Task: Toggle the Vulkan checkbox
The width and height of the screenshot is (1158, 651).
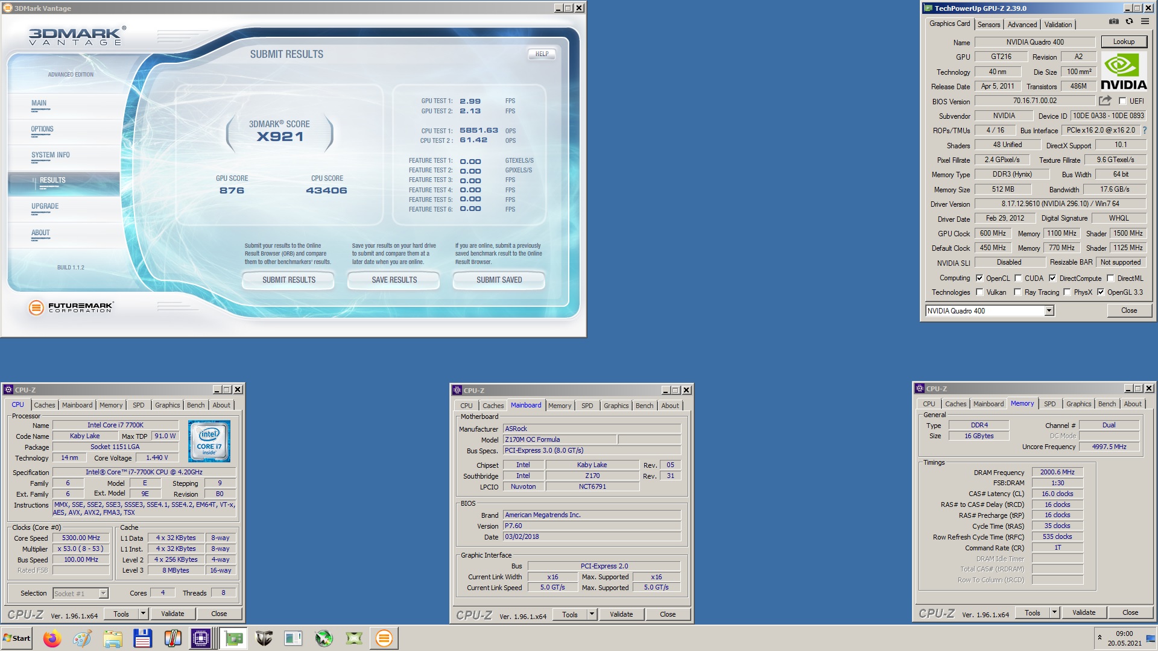Action: [x=979, y=292]
